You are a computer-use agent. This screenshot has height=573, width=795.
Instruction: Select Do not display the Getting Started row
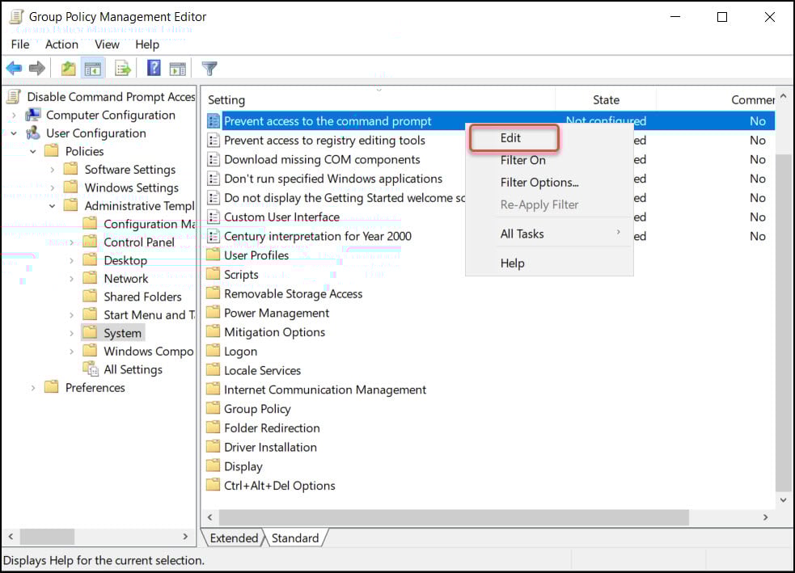tap(345, 198)
